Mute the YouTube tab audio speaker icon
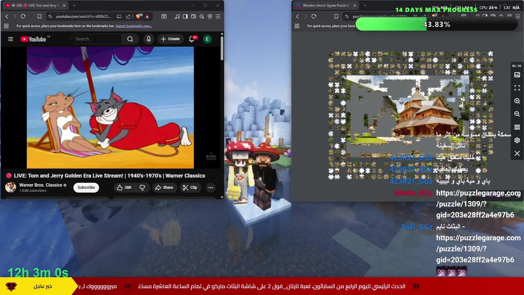The image size is (524, 295). coord(14,5)
